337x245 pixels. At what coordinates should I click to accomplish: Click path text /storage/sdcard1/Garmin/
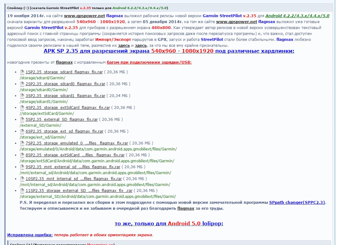click(x=44, y=101)
